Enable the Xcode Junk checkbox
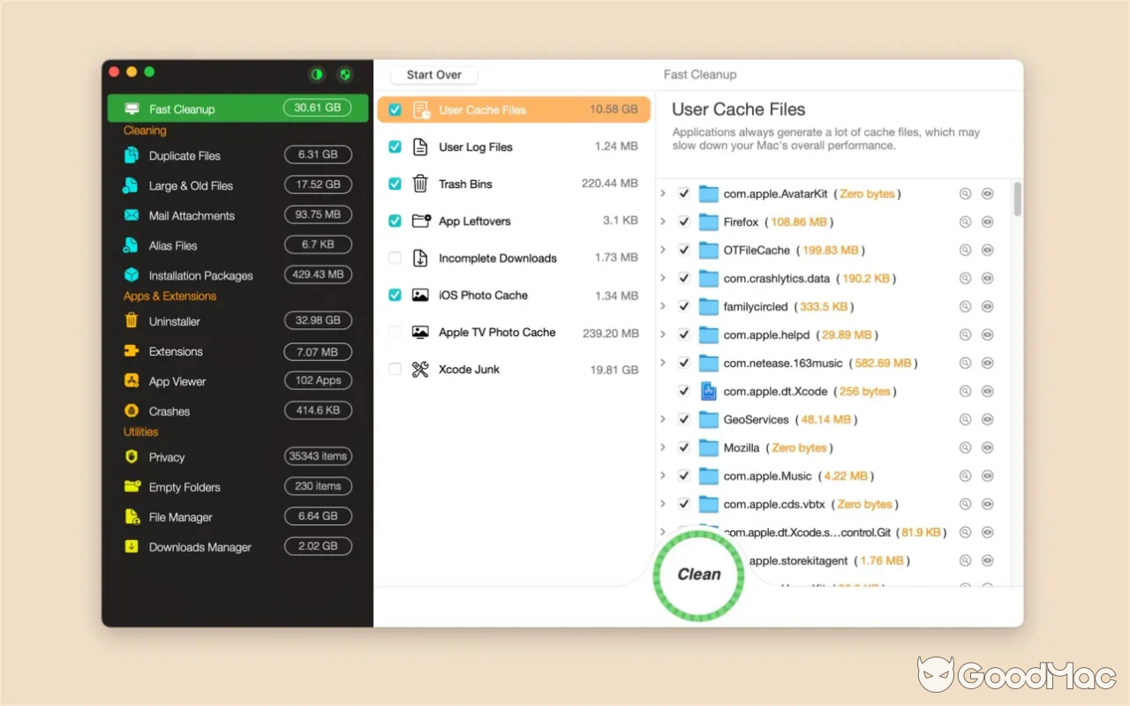The height and width of the screenshot is (706, 1130). tap(395, 369)
